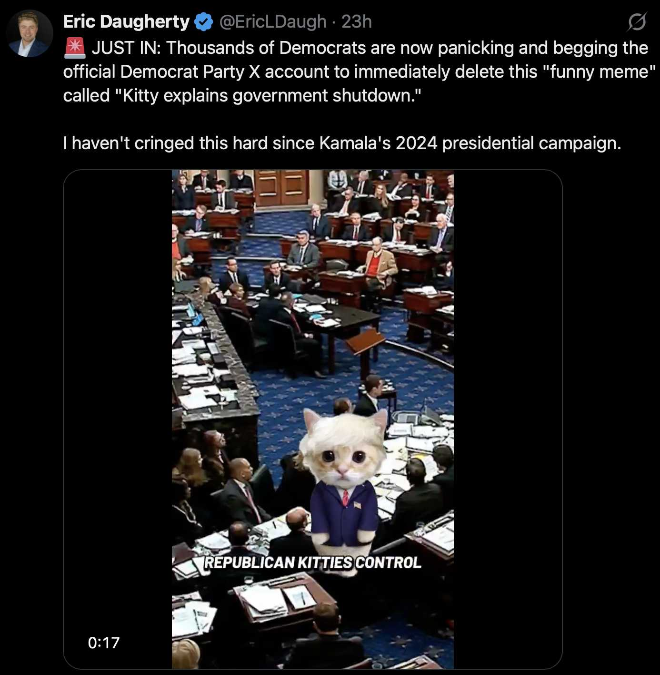The height and width of the screenshot is (675, 660).
Task: Open Eric Daugherty's profile avatar
Action: pyautogui.click(x=30, y=34)
